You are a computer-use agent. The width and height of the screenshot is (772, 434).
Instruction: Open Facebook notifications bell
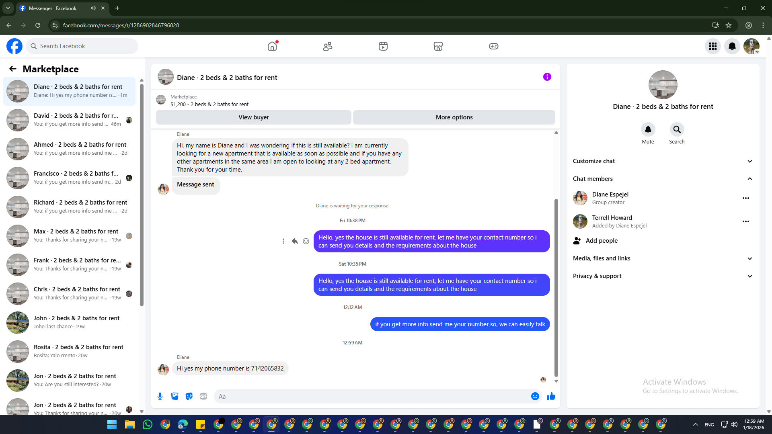click(x=732, y=46)
